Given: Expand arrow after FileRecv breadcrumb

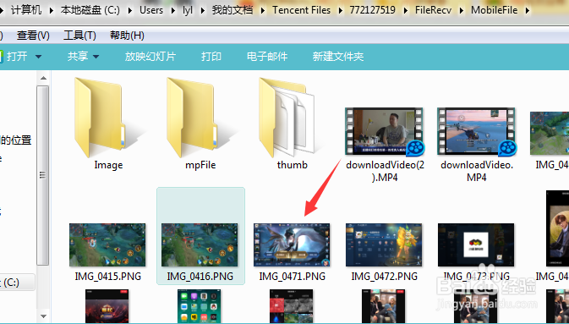Looking at the screenshot, I should click(x=462, y=10).
